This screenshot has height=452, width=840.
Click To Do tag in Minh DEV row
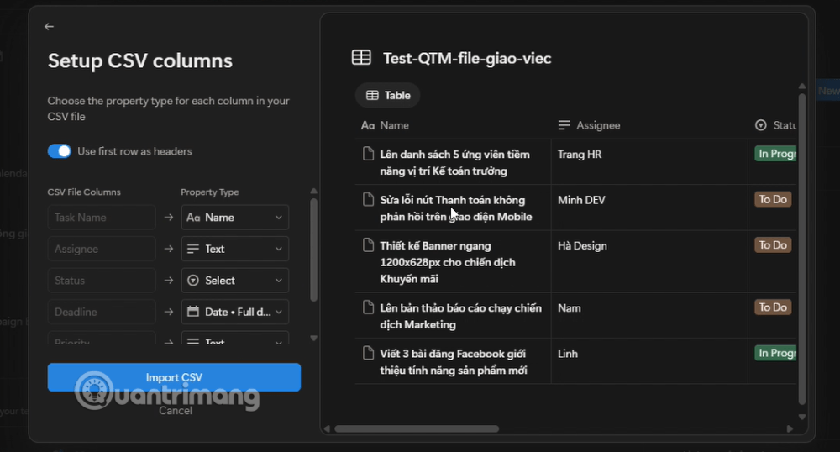click(773, 199)
